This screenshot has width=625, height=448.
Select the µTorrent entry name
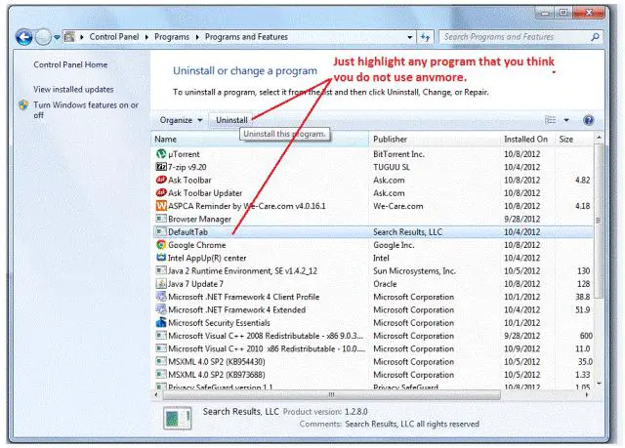coord(184,154)
